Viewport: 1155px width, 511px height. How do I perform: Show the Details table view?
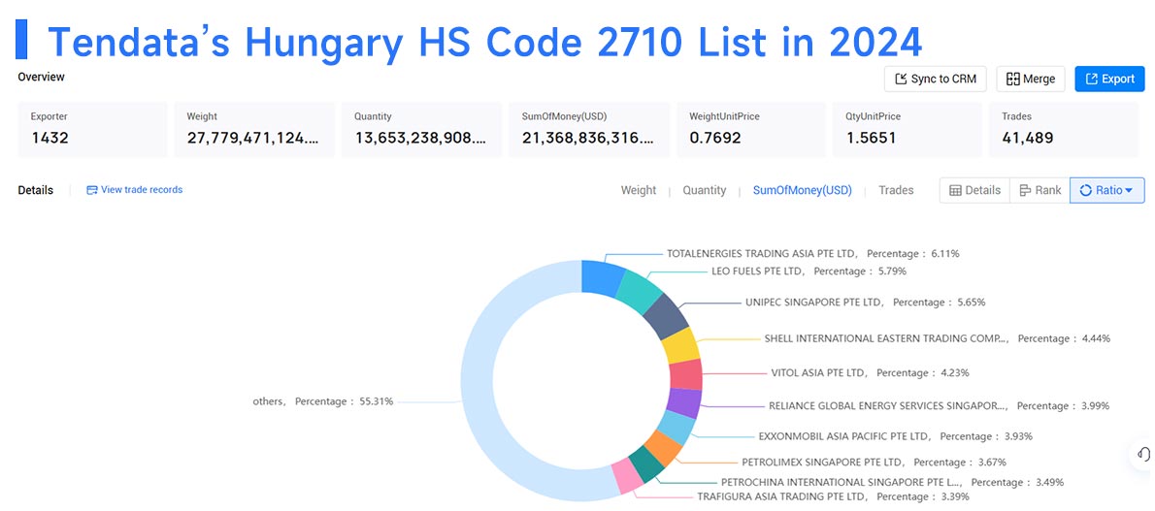974,190
